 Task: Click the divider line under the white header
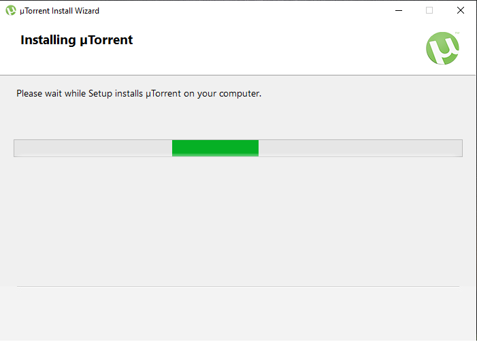[238, 75]
